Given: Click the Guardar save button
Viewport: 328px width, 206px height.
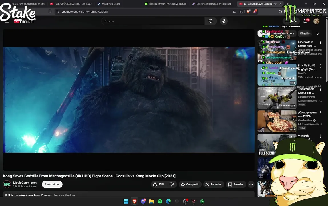Looking at the screenshot, I should 236,185.
